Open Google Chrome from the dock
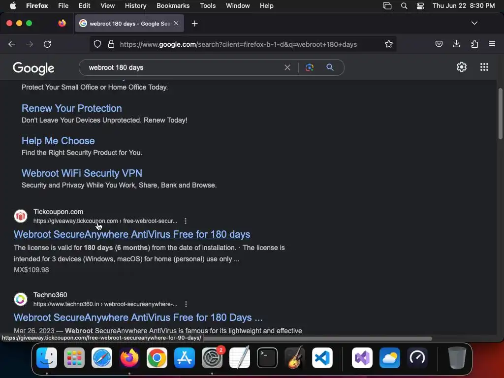The height and width of the screenshot is (378, 504). (x=157, y=358)
